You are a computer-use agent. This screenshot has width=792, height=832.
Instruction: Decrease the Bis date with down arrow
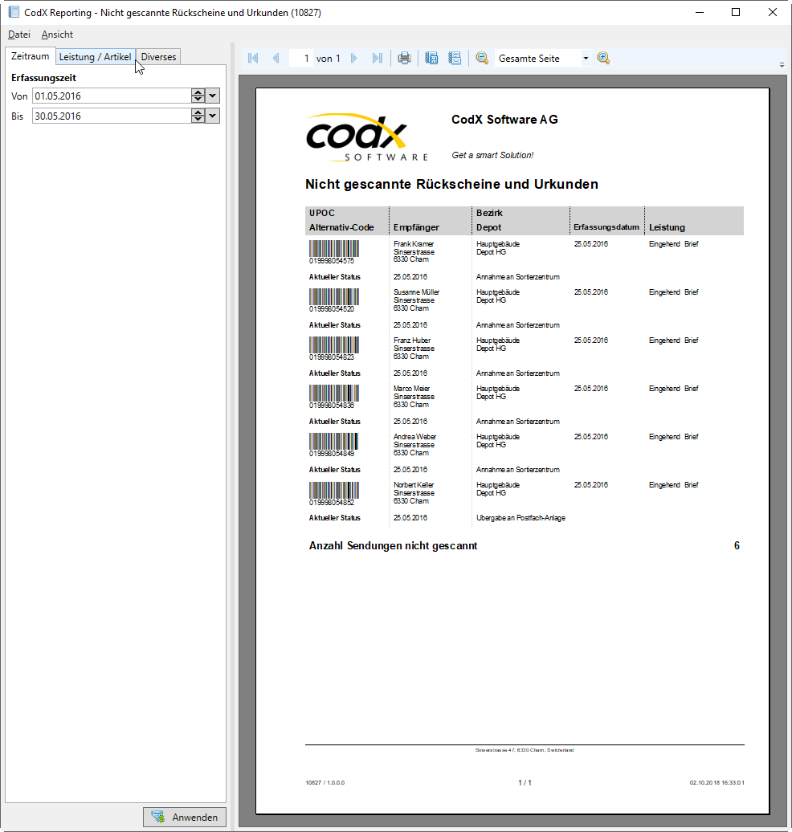(x=198, y=120)
